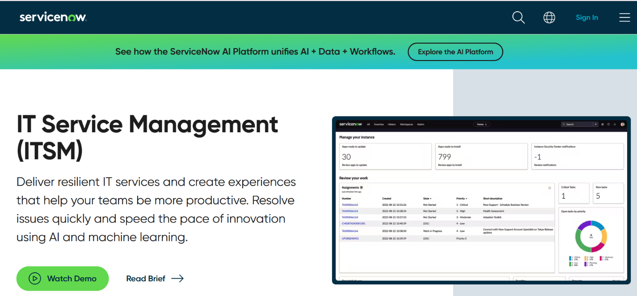Select History in the dashboard image menu

[392, 125]
